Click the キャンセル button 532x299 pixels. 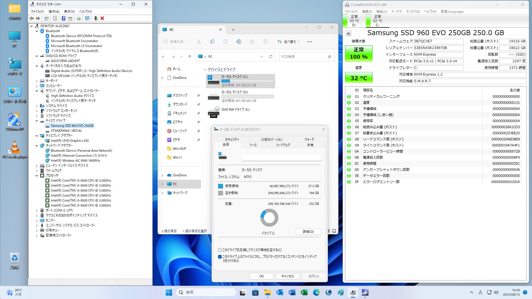click(288, 276)
